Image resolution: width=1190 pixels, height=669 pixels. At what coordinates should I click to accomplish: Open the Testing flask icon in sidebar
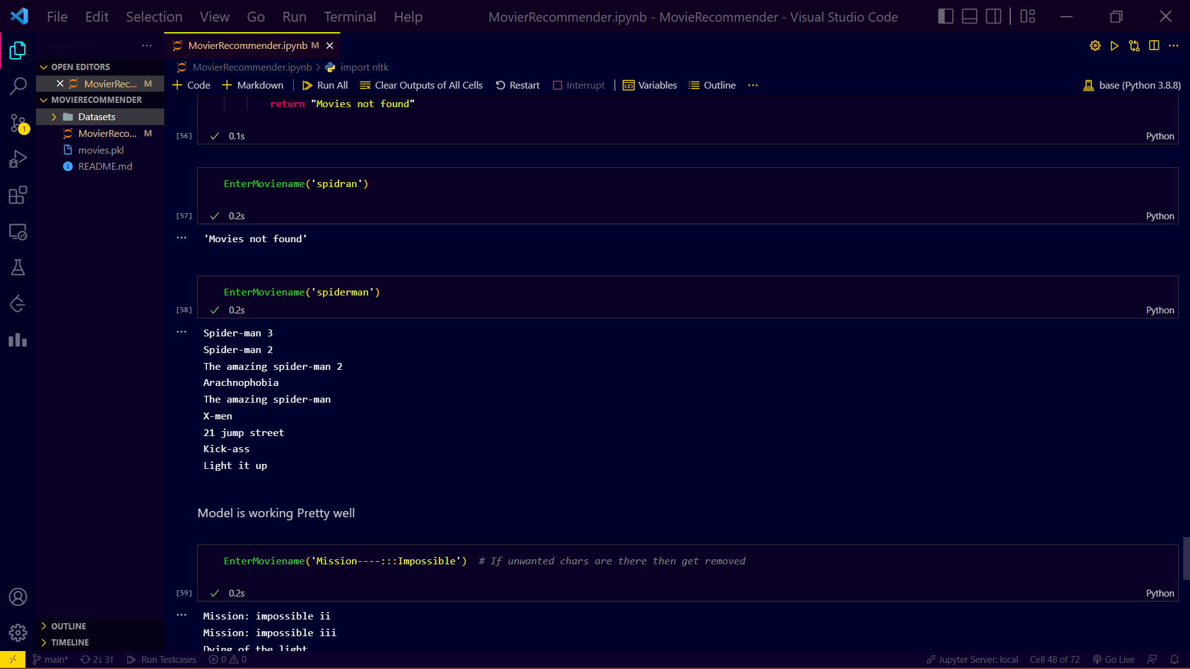click(x=18, y=267)
